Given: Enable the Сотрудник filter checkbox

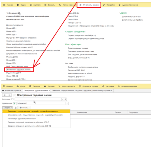Looking at the screenshot, I should 12,99.
